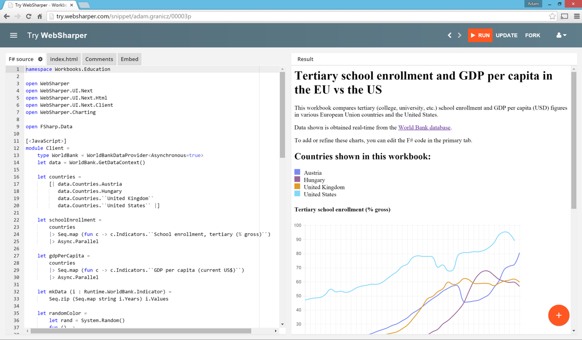Switch to the F# source tab
The image size is (582, 340).
pos(26,59)
